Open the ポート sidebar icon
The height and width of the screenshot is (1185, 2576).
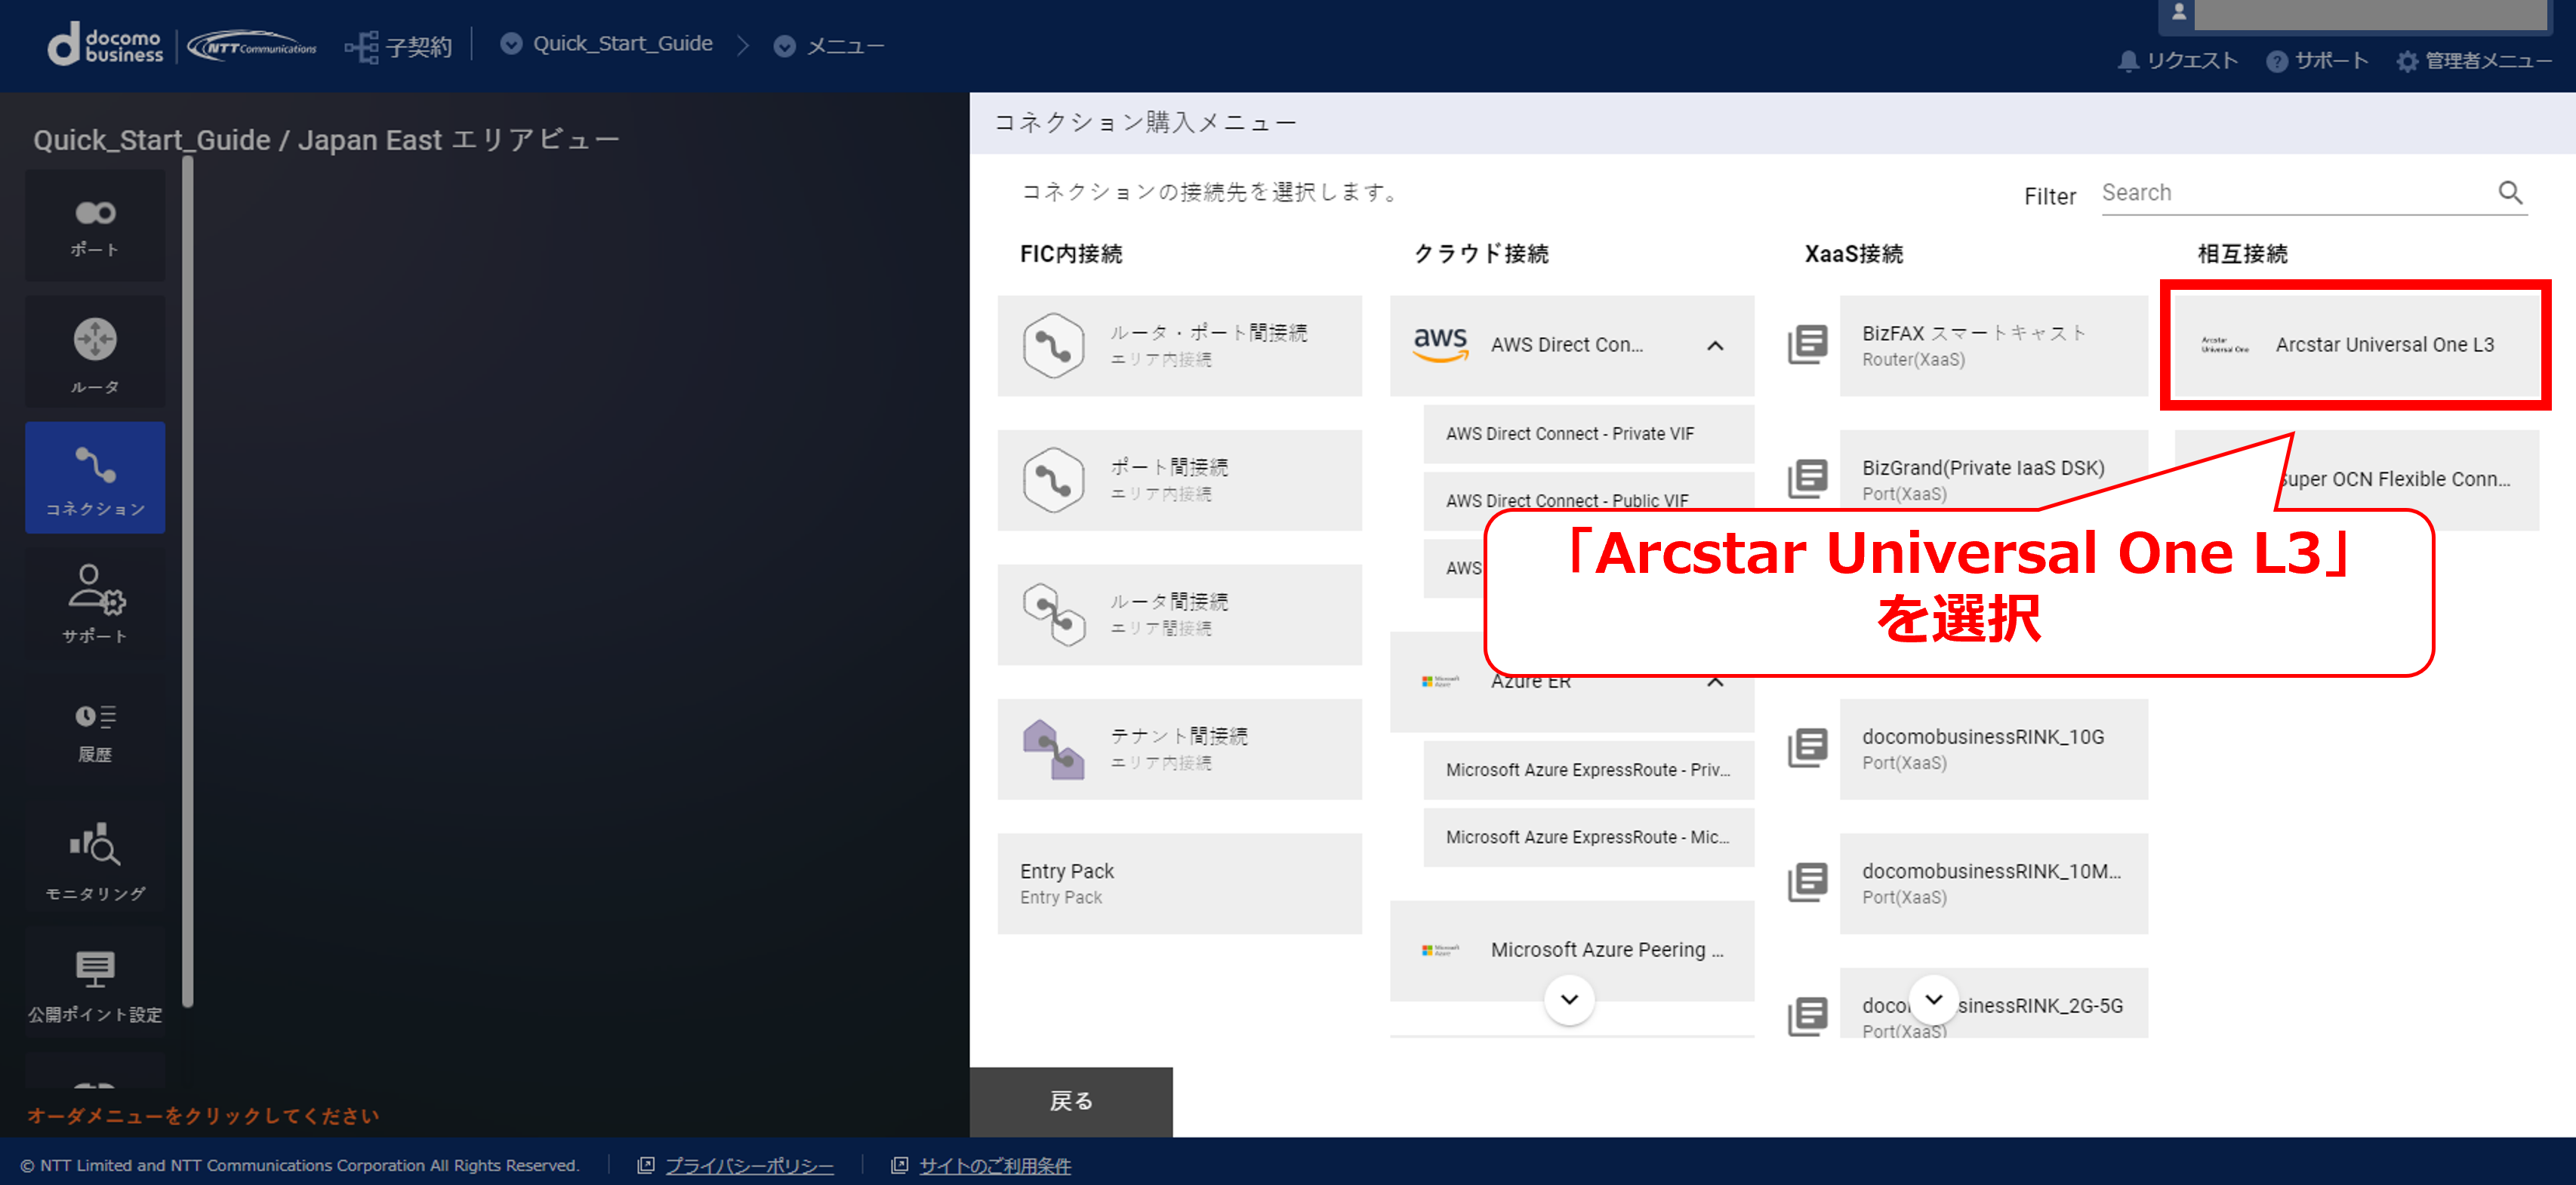pyautogui.click(x=95, y=225)
